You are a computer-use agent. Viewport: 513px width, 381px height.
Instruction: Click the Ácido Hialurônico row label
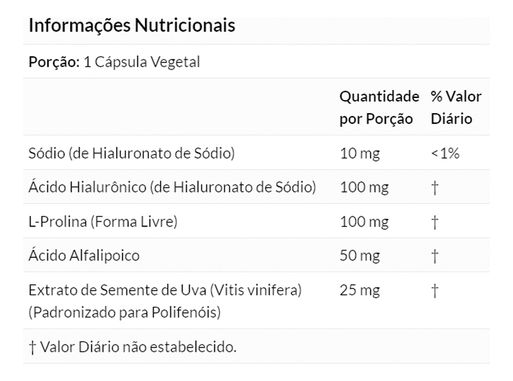point(172,187)
